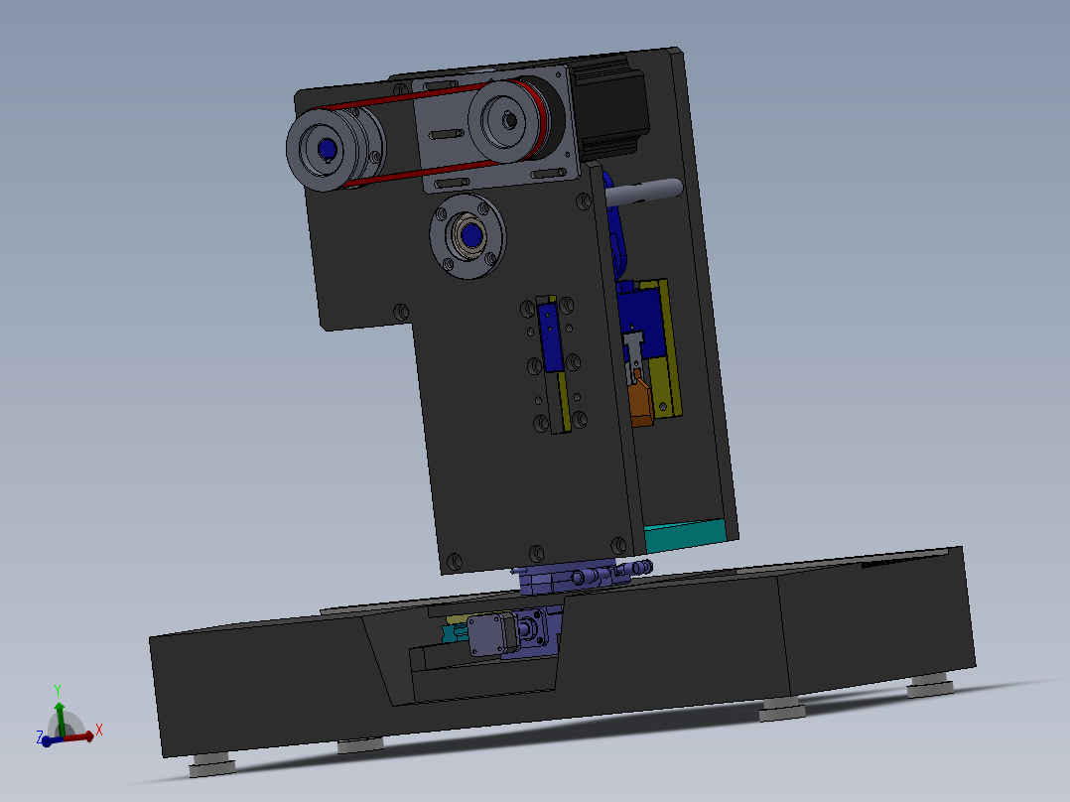Select the teal block at column bottom

(x=685, y=534)
